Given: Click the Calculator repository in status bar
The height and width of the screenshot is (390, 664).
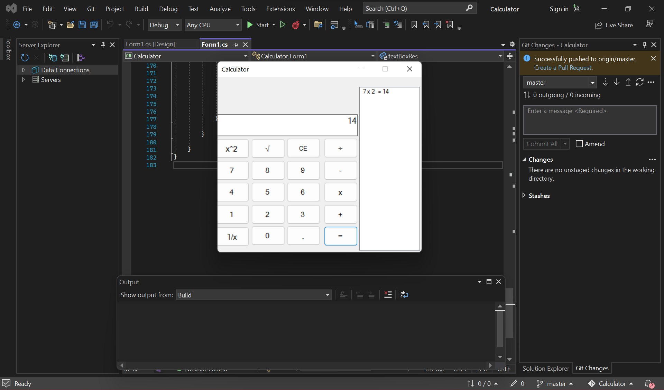Looking at the screenshot, I should 611,384.
